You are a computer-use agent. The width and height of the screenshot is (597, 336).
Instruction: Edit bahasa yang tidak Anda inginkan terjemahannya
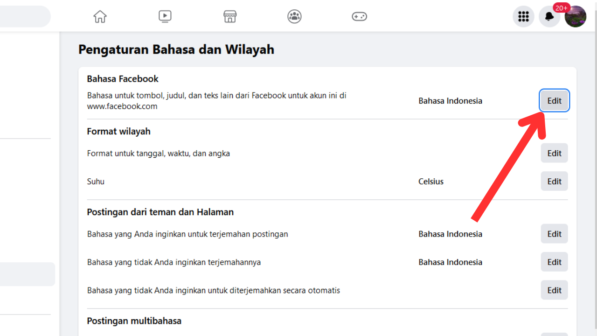click(x=554, y=262)
